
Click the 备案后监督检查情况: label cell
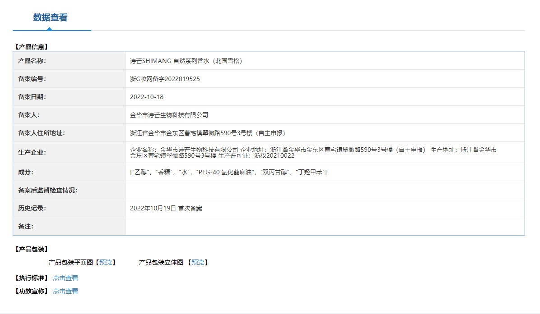coord(69,190)
